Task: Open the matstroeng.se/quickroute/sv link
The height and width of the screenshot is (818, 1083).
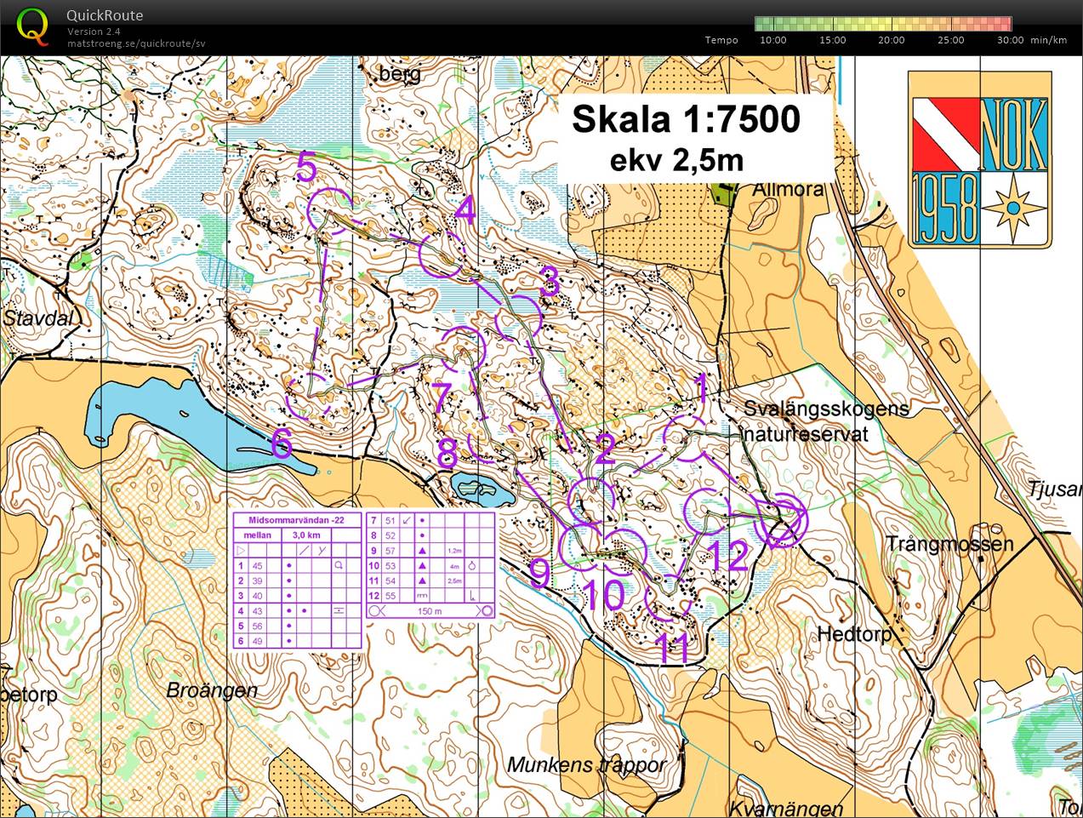Action: click(x=136, y=43)
